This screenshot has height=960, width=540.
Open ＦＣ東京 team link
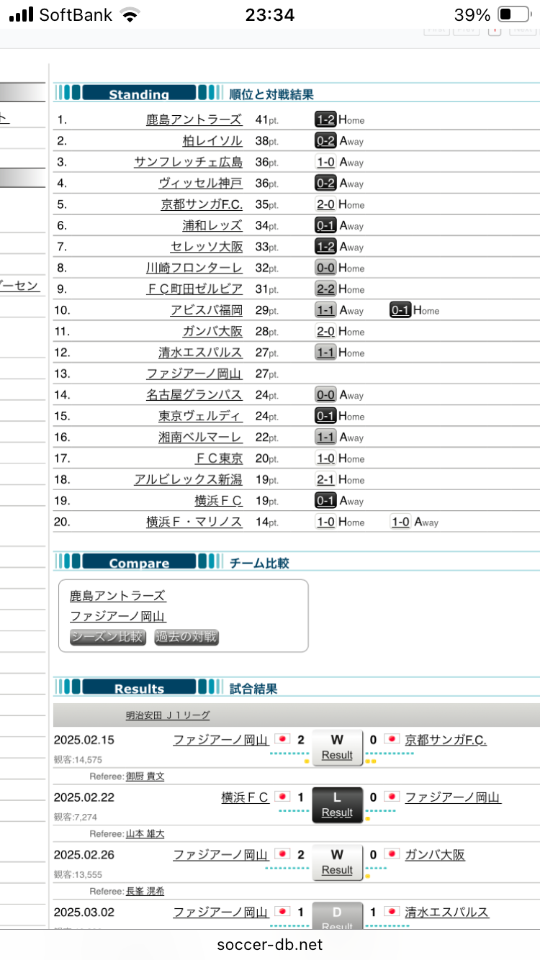point(219,459)
